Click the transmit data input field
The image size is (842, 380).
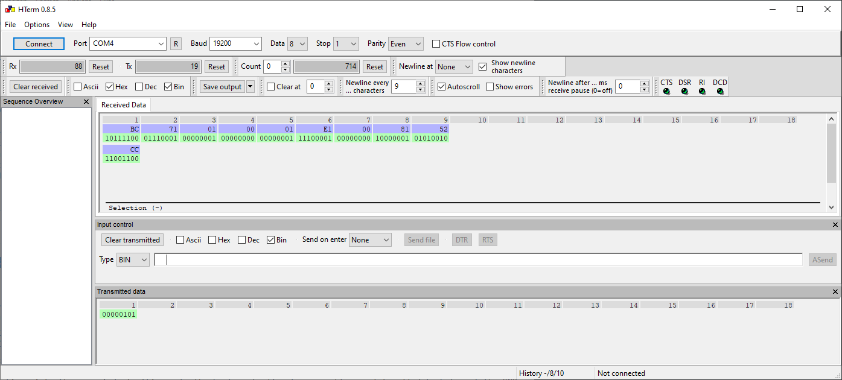tap(478, 260)
